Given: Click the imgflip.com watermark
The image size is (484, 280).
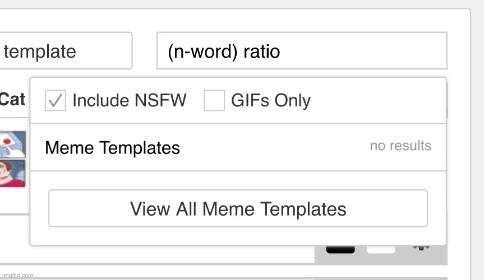Looking at the screenshot, I should point(17,275).
